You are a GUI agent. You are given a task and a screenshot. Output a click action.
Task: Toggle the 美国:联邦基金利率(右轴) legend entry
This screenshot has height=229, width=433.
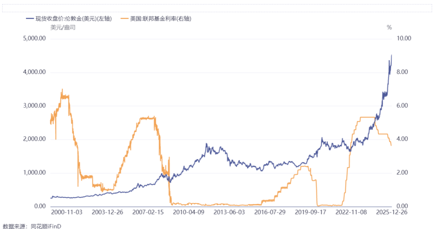tap(156, 19)
